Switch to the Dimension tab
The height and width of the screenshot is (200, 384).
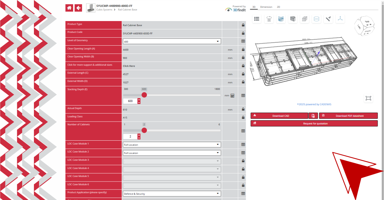[266, 7]
